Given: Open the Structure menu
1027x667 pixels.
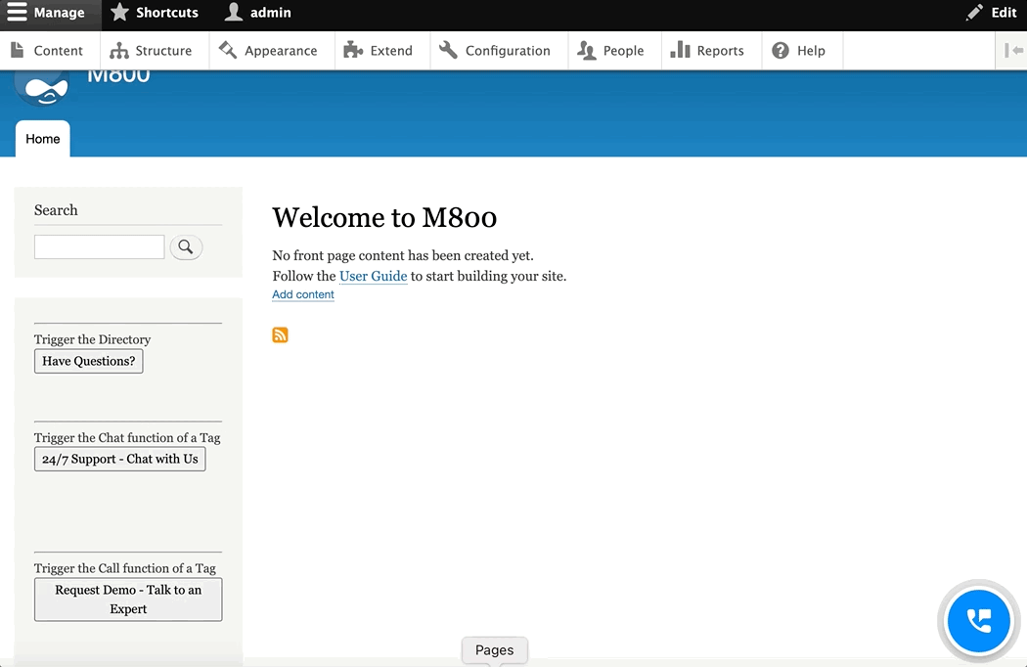Looking at the screenshot, I should [151, 51].
